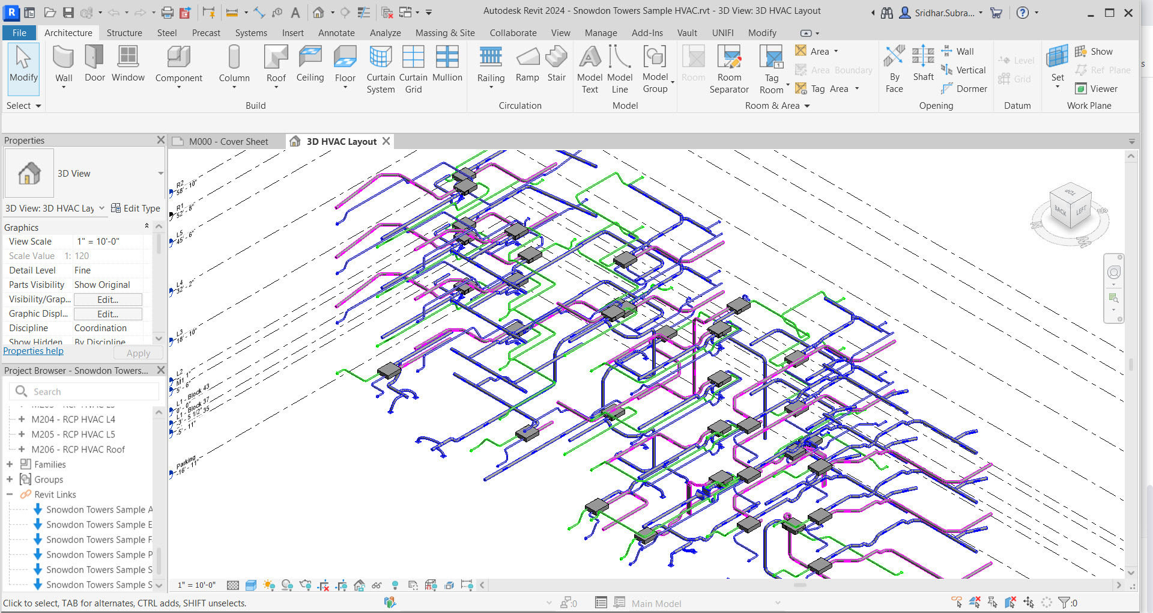Select the Component tool
Image resolution: width=1153 pixels, height=613 pixels.
tap(178, 66)
